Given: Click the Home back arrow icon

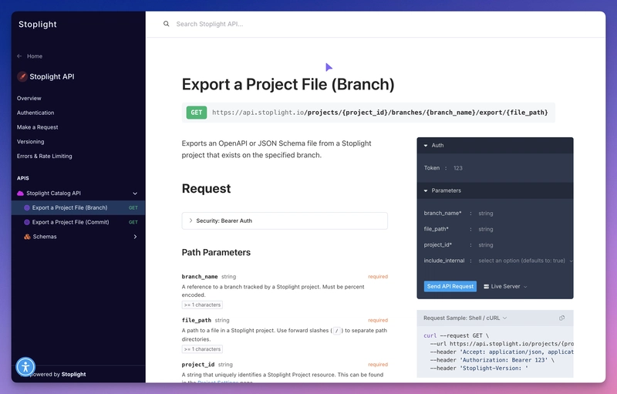Looking at the screenshot, I should click(19, 56).
